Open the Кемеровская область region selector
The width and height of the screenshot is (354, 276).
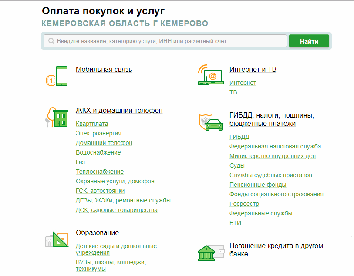(x=125, y=24)
